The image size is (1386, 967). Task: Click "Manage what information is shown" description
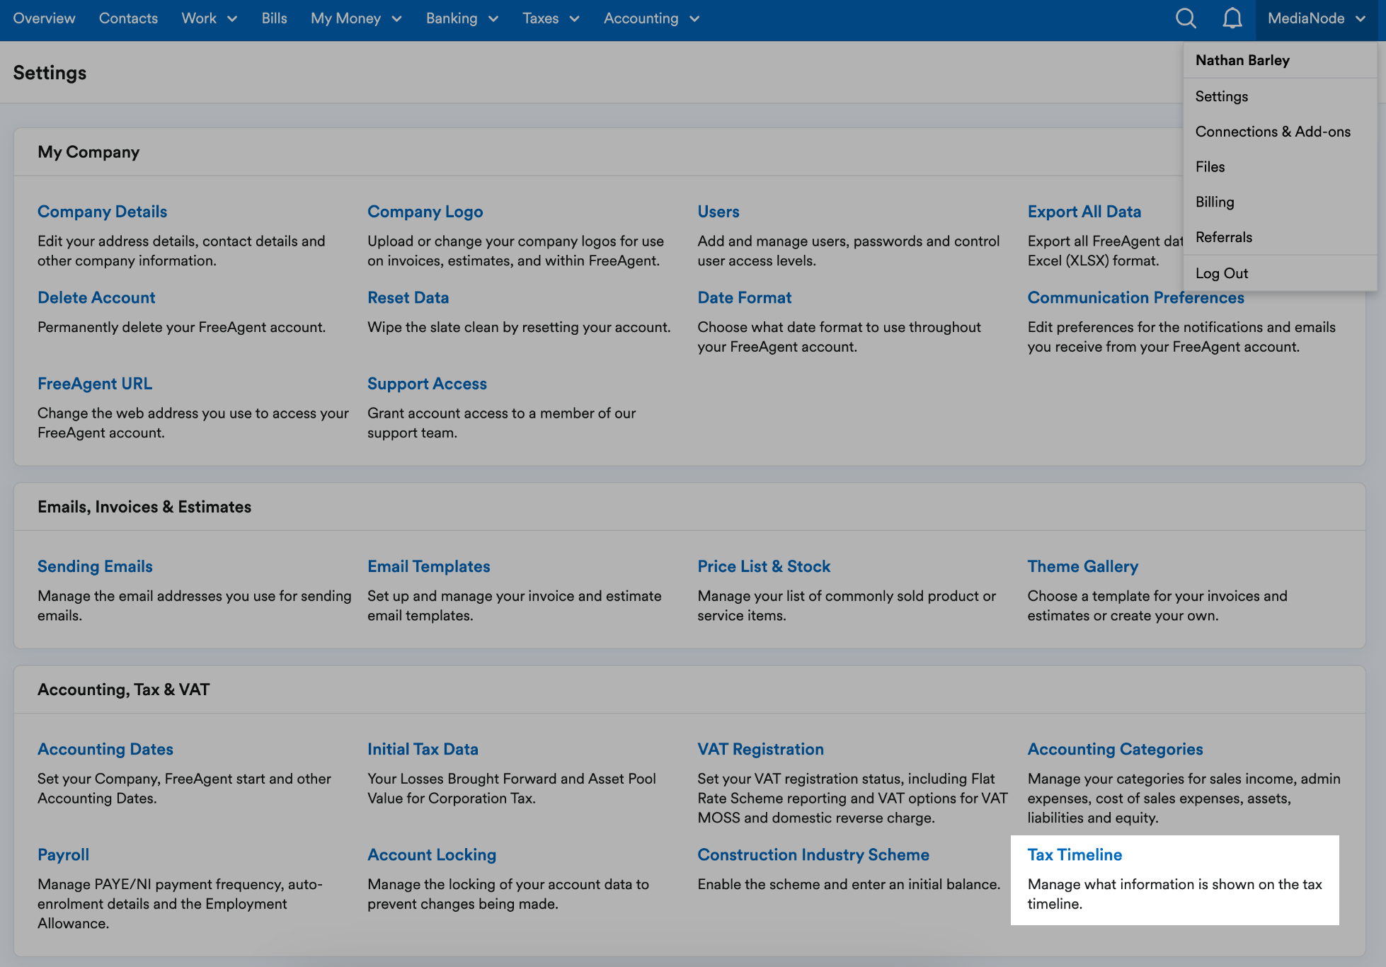1174,893
